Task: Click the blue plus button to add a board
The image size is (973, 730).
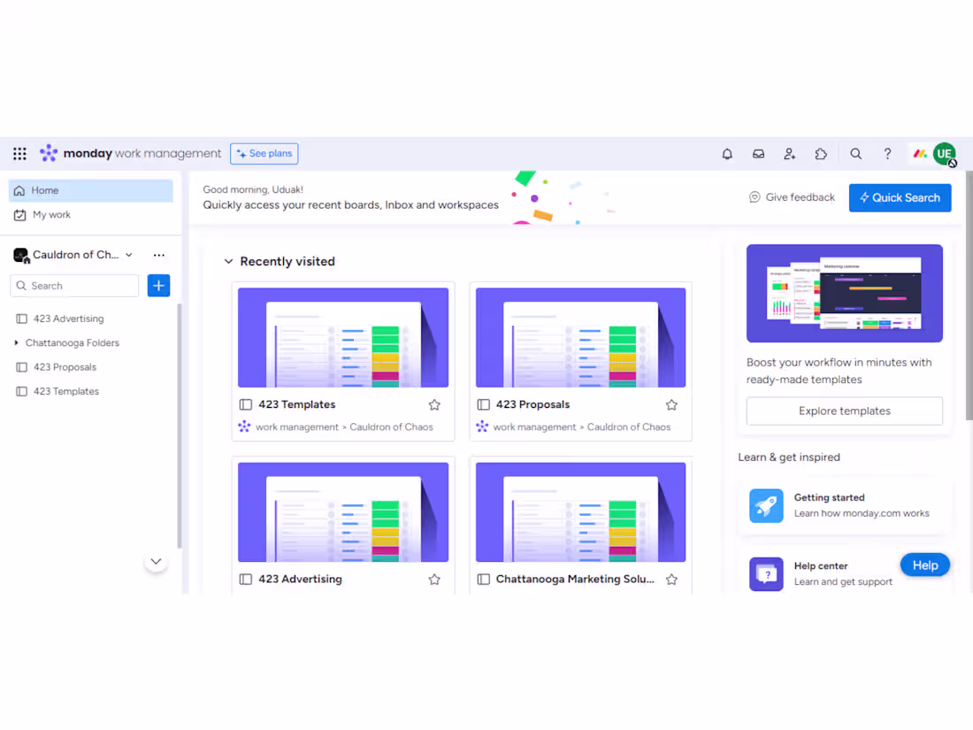Action: pyautogui.click(x=158, y=285)
